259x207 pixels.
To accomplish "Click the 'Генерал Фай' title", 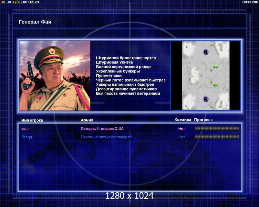I will click(35, 22).
